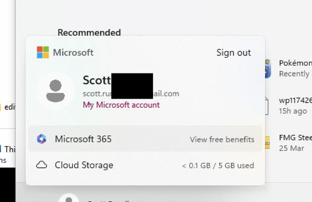Click the 0.1 GB / 5 GB used text
The width and height of the screenshot is (312, 202).
[x=218, y=166]
